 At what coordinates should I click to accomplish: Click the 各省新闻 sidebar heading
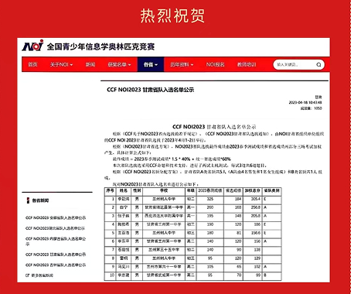click(x=40, y=200)
